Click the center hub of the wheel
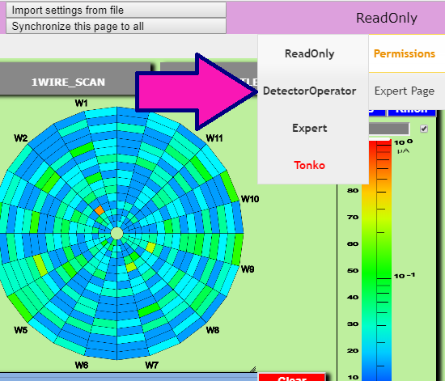445x381 pixels. [117, 234]
